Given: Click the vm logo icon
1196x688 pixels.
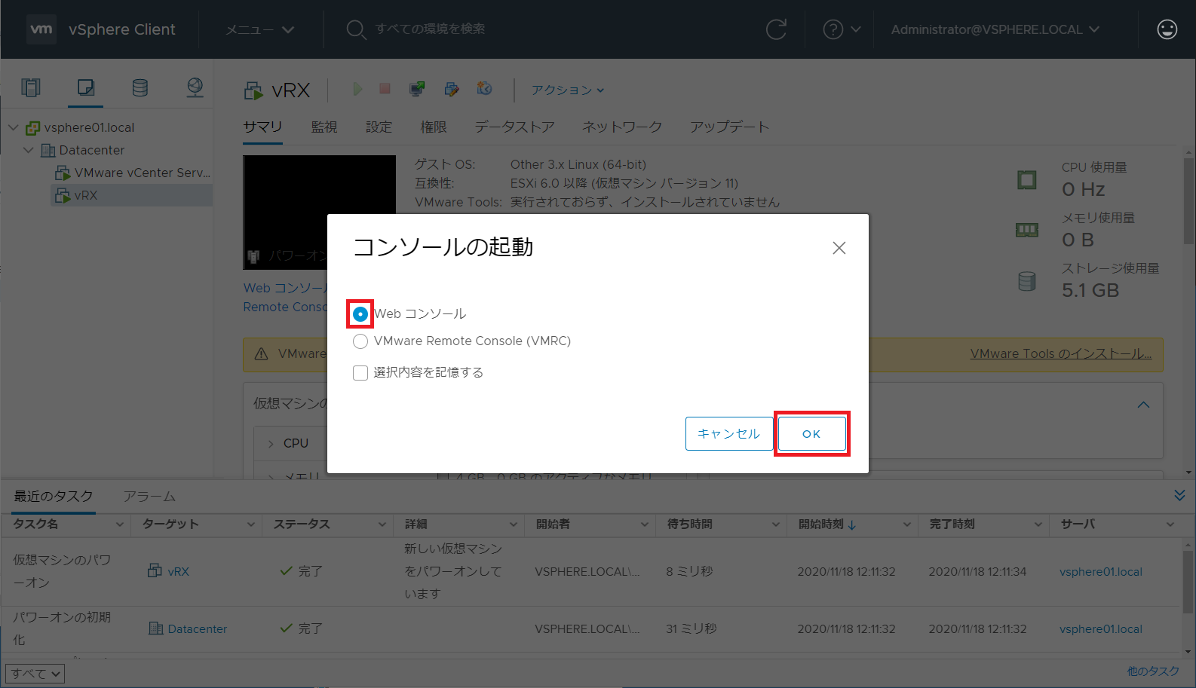Looking at the screenshot, I should (41, 29).
